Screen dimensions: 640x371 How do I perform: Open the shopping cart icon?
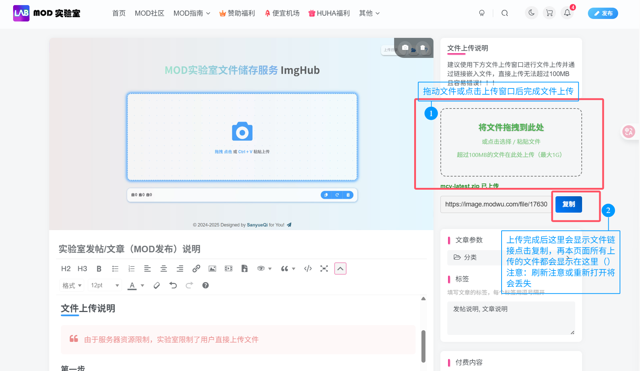click(x=549, y=13)
